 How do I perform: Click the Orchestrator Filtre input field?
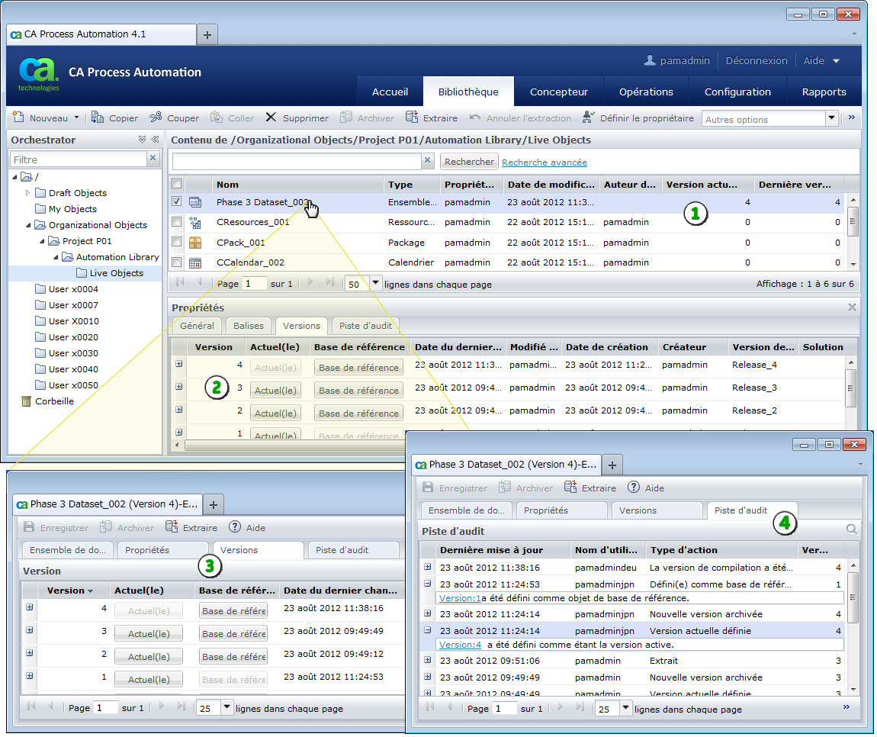(x=78, y=159)
